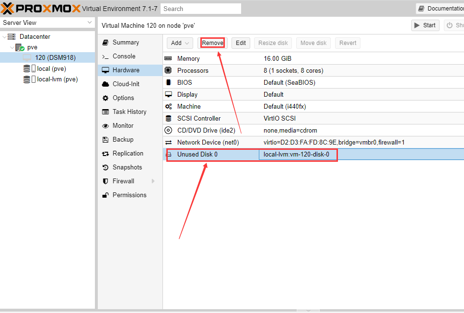
Task: Click the Cloud-Init cloud icon
Action: 105,84
